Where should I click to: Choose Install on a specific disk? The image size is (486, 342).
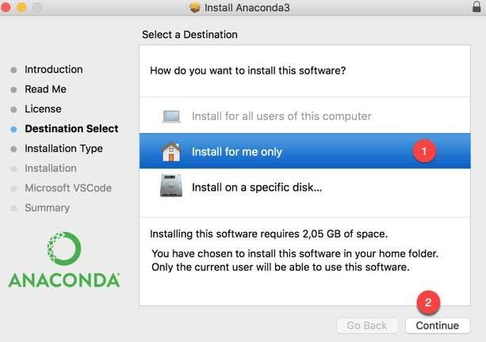click(256, 188)
